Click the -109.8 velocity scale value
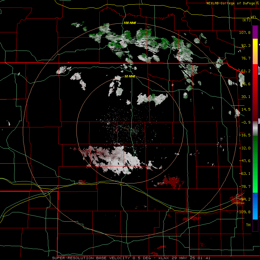The image size is (260, 260). pyautogui.click(x=244, y=212)
